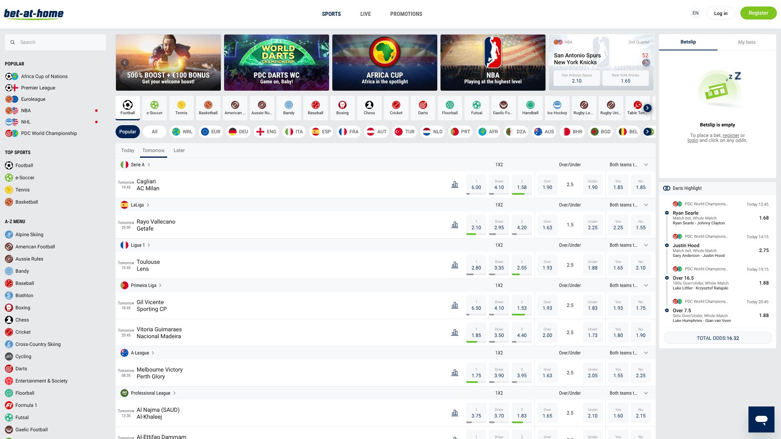Open statistics icon for Toulouse vs Lens
The height and width of the screenshot is (439, 781).
coord(455,265)
